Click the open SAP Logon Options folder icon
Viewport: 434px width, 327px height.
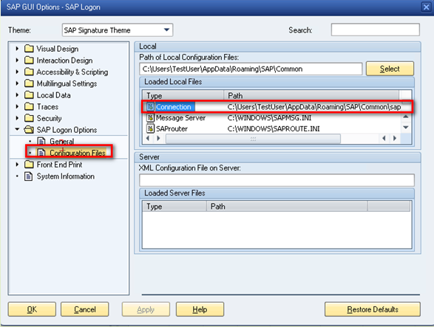pyautogui.click(x=29, y=130)
